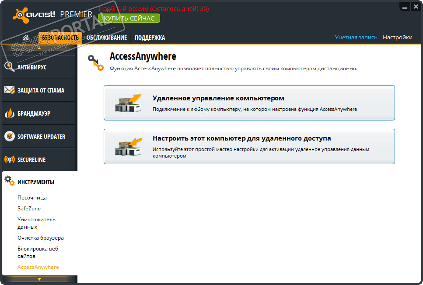
Task: Select Песочница in tools list
Action: click(x=32, y=198)
